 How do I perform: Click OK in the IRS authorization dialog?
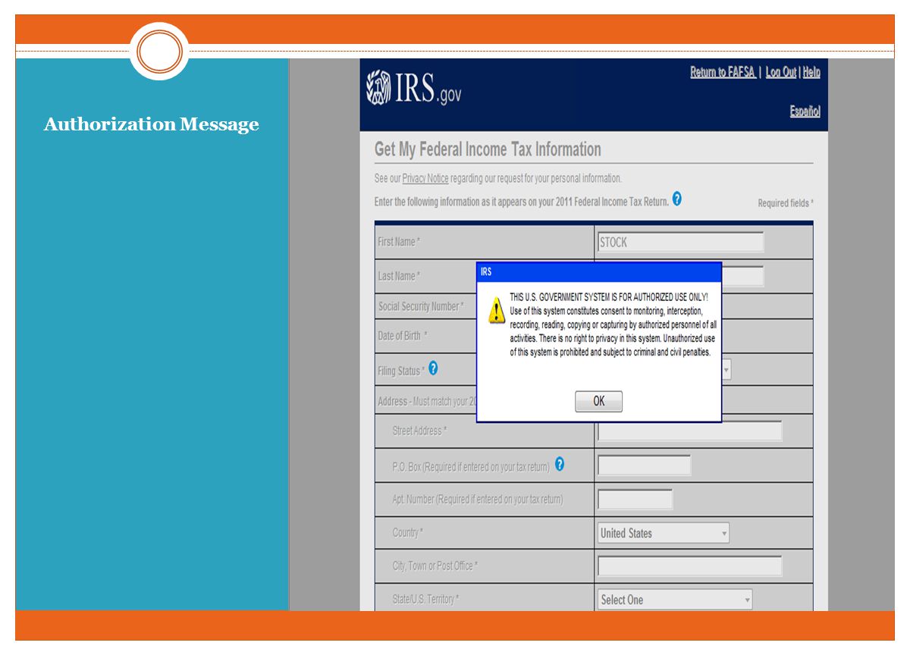click(x=598, y=402)
